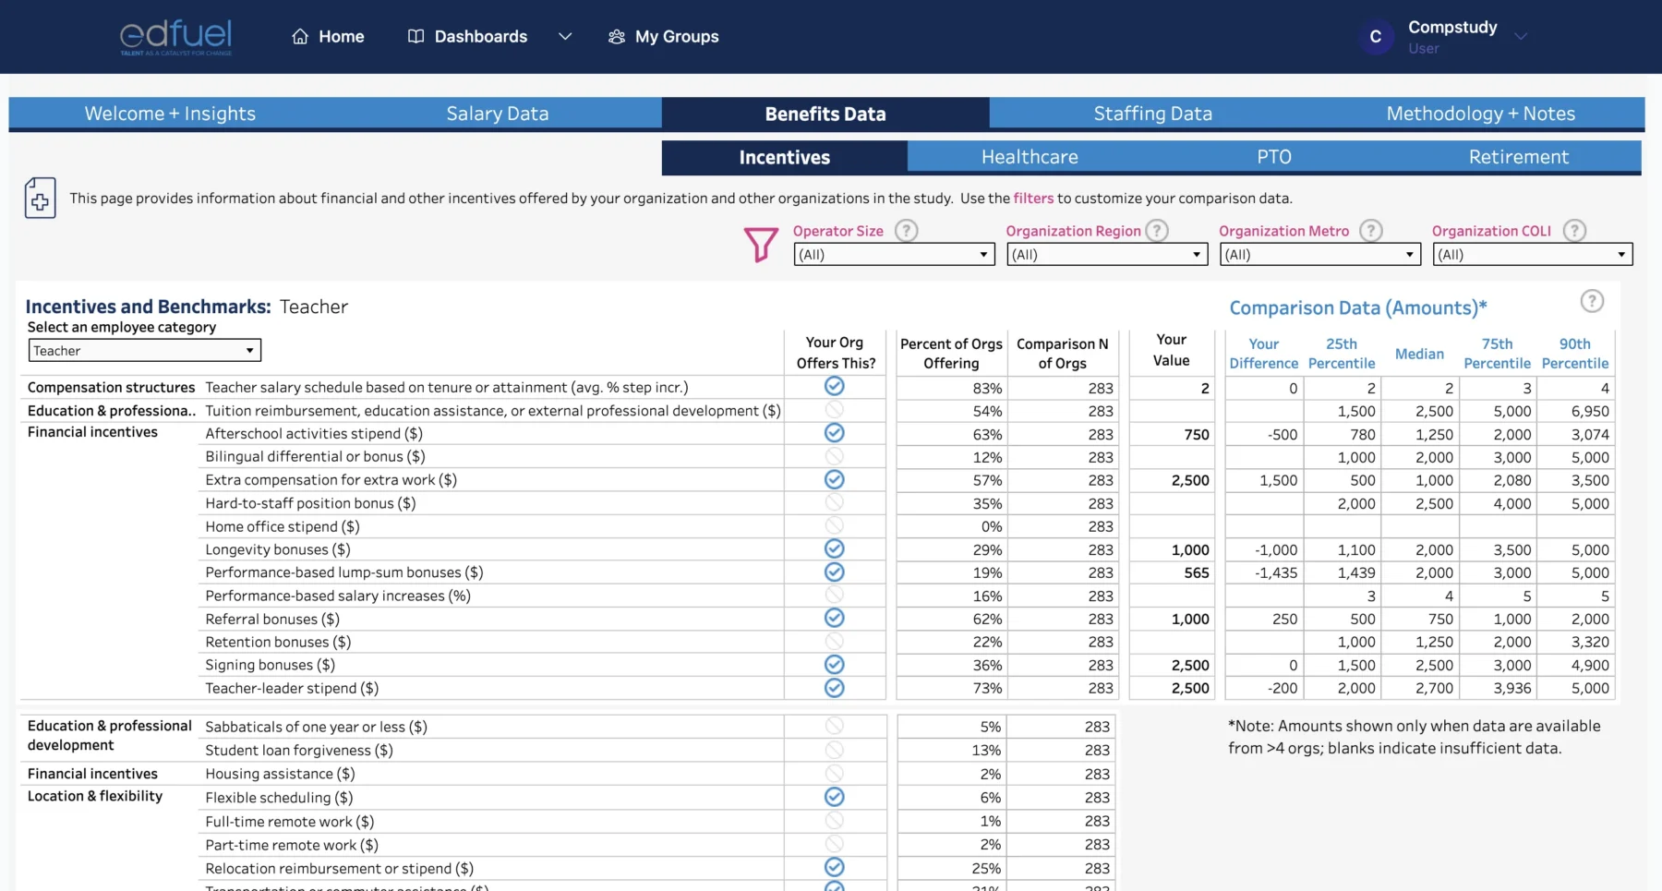Click 'Your Difference' column header
The image size is (1662, 891).
pos(1263,353)
